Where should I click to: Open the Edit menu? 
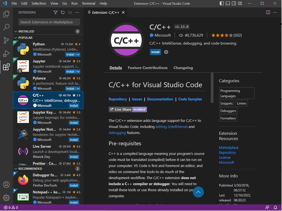tap(24, 3)
